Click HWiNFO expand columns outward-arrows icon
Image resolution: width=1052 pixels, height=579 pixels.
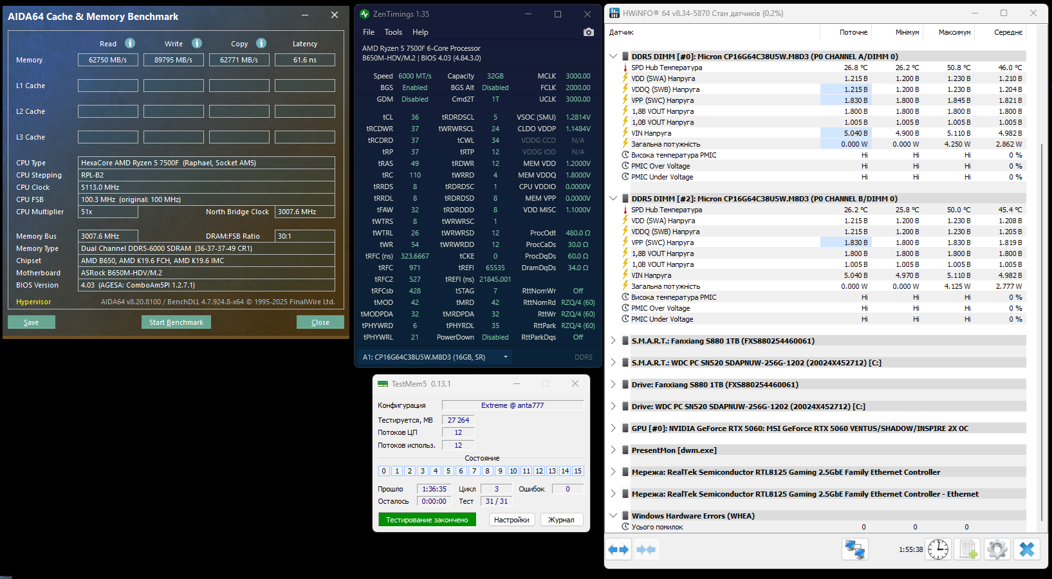[618, 549]
